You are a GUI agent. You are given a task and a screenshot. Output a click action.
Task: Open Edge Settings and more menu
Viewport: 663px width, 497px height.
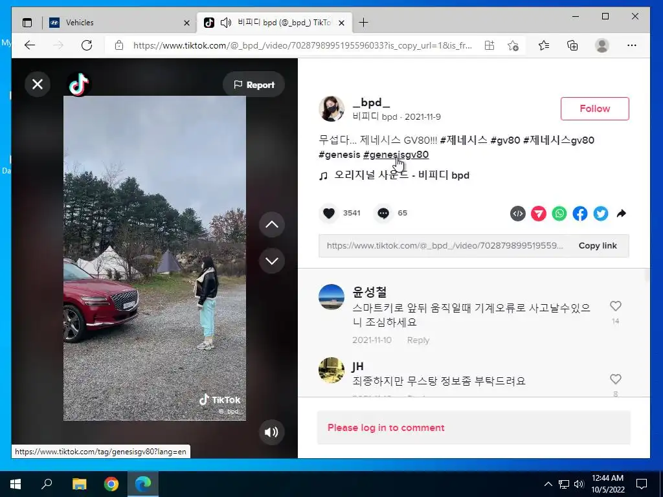[x=632, y=45]
